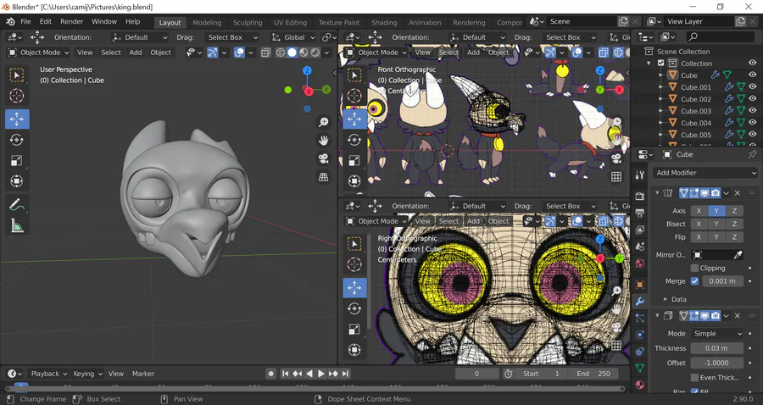This screenshot has height=405, width=763.
Task: Enable the Clipping checkbox
Action: (x=694, y=268)
